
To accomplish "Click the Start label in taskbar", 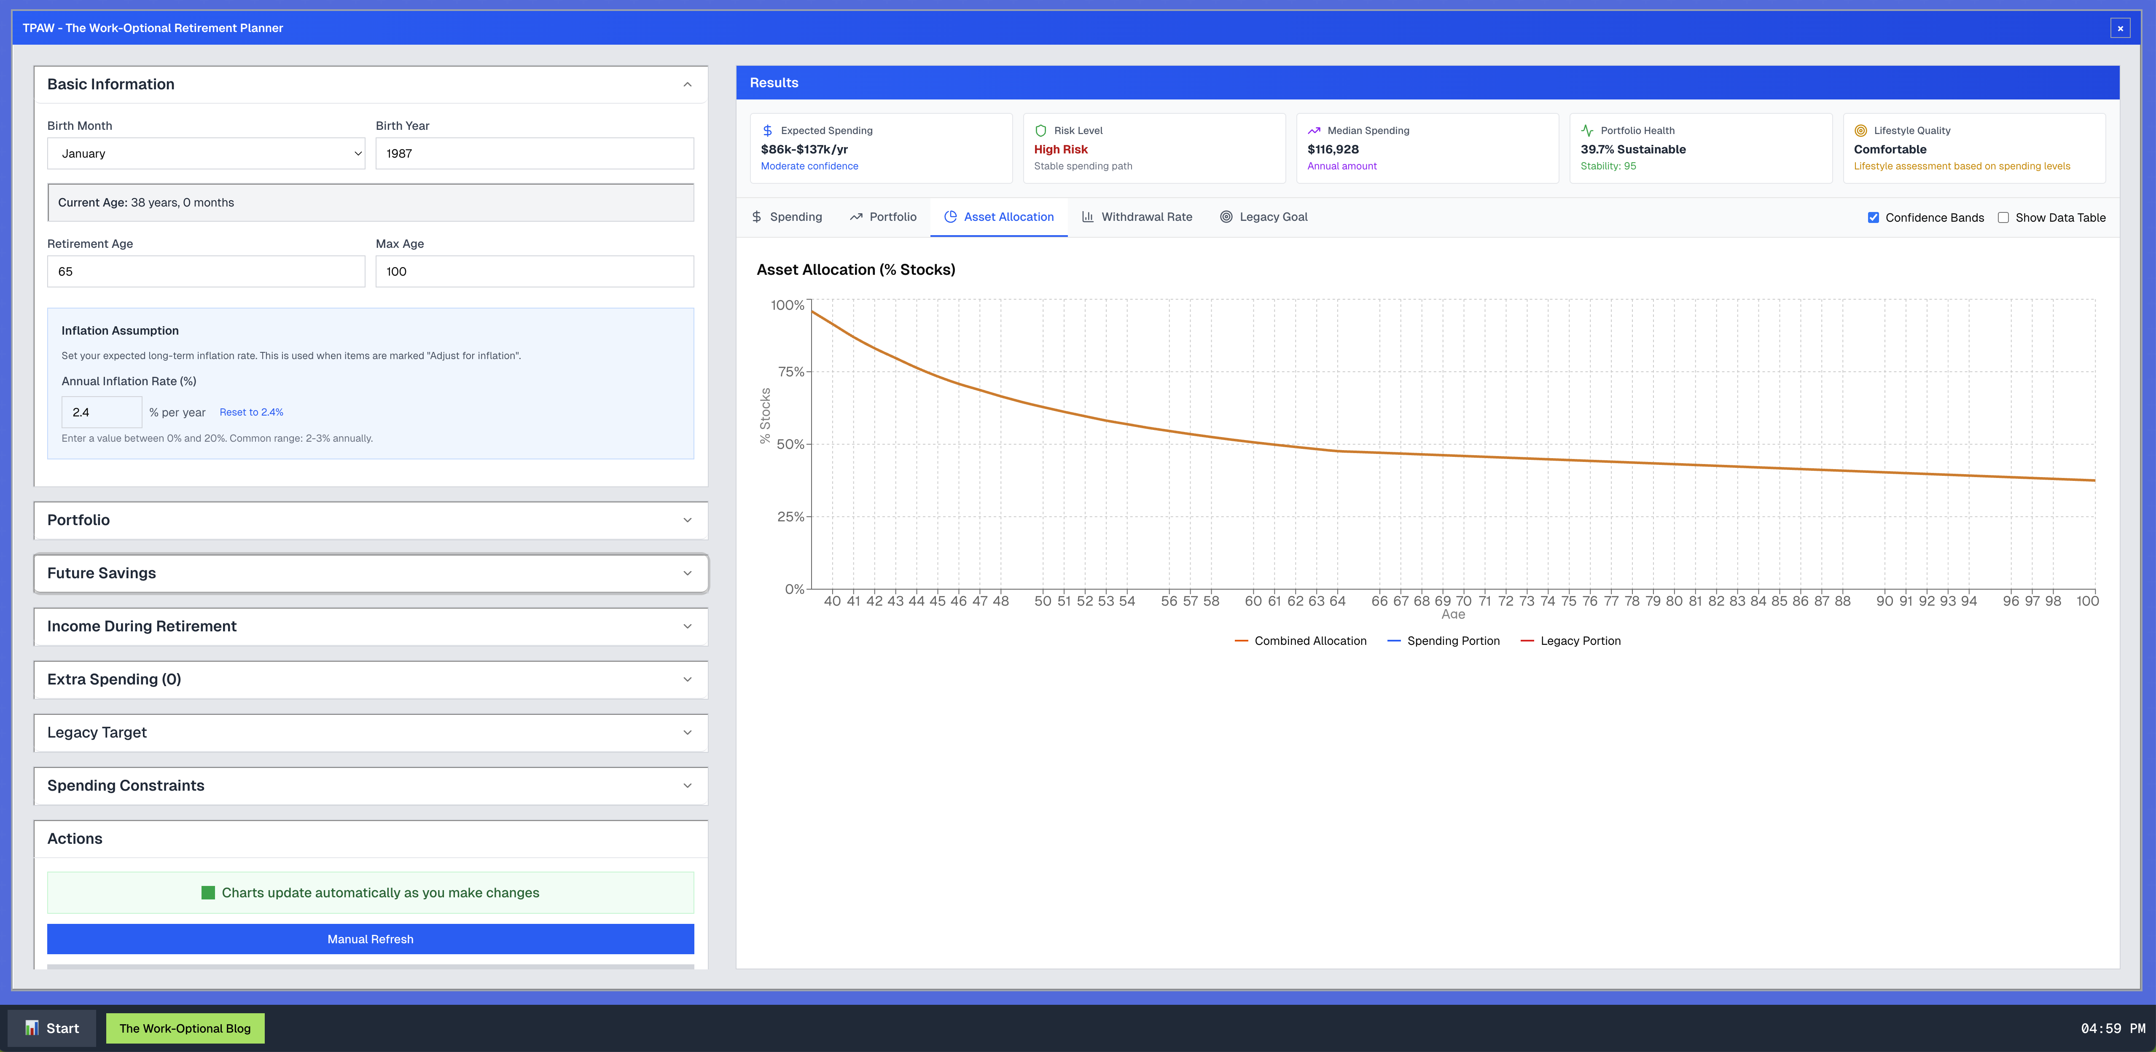I will pos(63,1028).
